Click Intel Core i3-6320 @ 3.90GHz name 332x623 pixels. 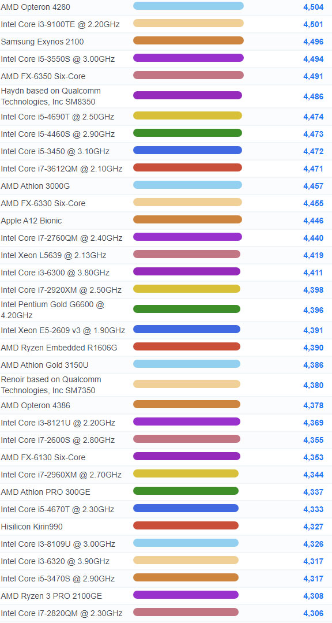55,561
